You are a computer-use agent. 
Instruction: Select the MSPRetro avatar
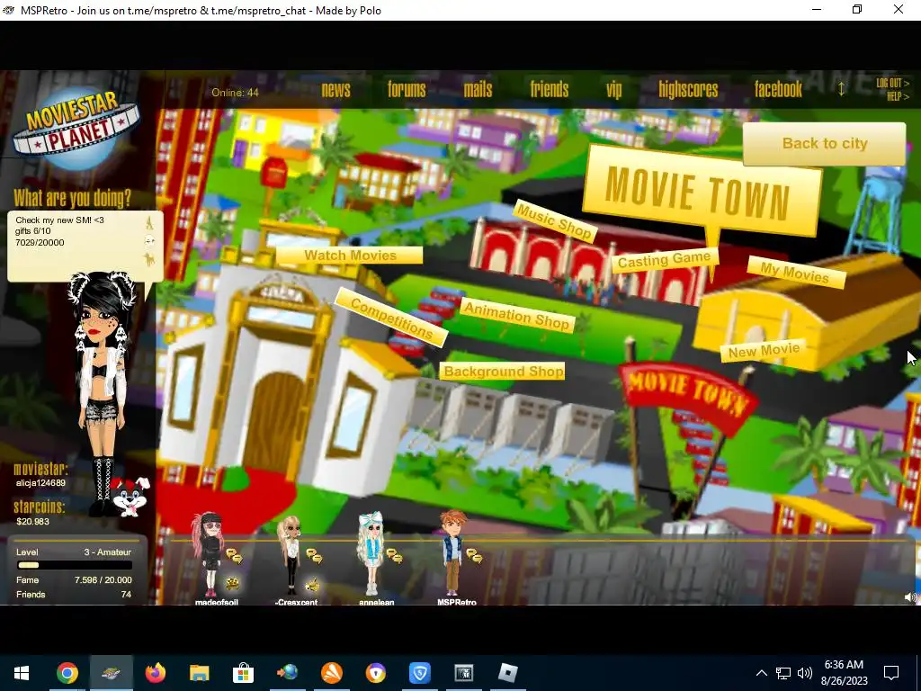pyautogui.click(x=452, y=552)
